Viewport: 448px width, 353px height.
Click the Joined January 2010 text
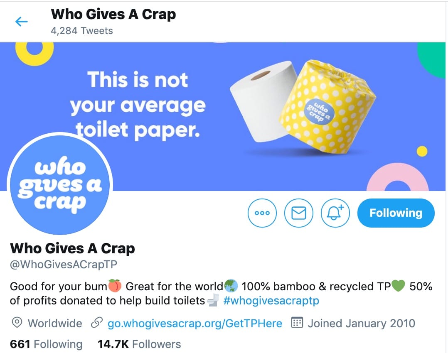coord(361,324)
